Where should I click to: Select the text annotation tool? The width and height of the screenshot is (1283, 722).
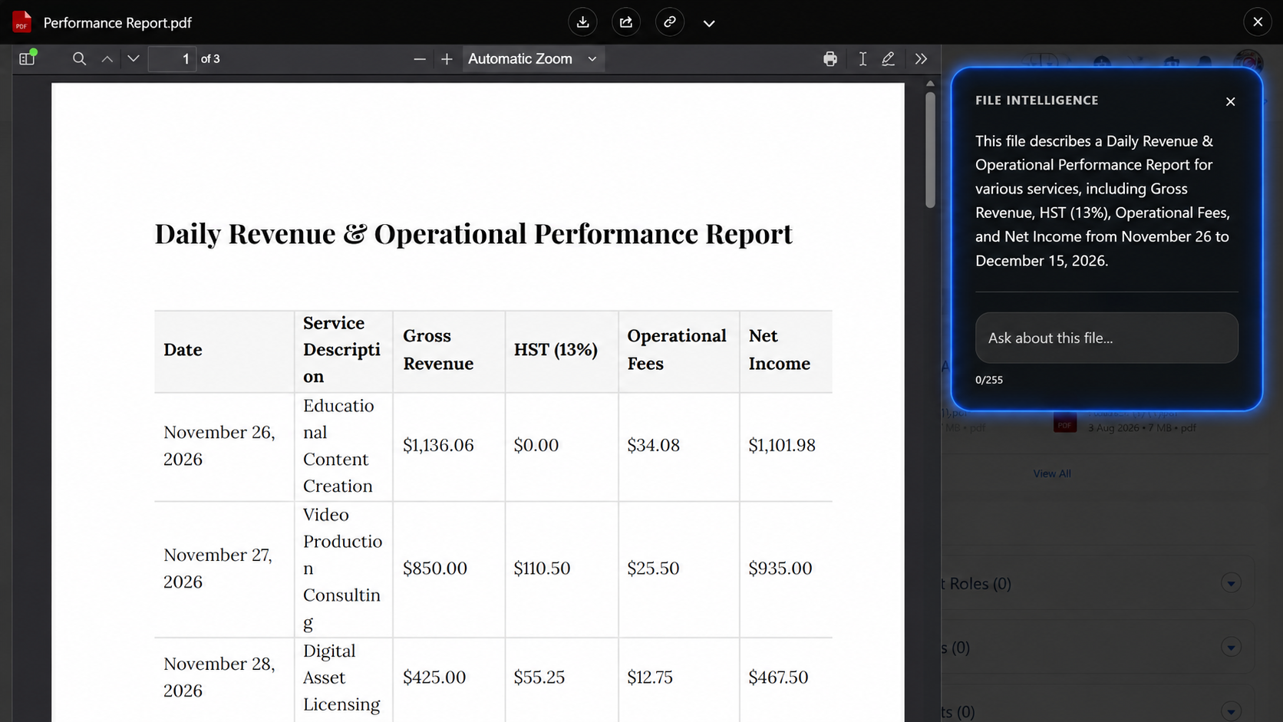pyautogui.click(x=862, y=58)
